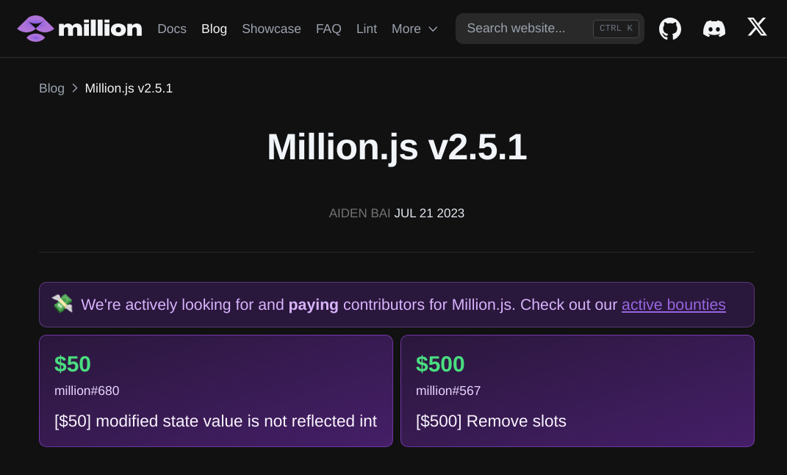This screenshot has width=787, height=475.
Task: Open the GitHub repository icon
Action: coord(670,29)
